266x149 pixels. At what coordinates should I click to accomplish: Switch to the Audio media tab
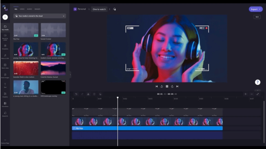pos(30,9)
